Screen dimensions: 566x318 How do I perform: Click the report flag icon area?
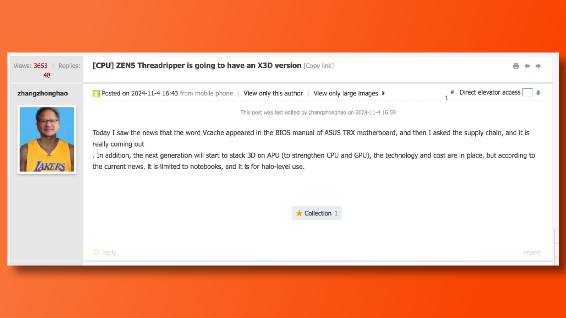(533, 252)
